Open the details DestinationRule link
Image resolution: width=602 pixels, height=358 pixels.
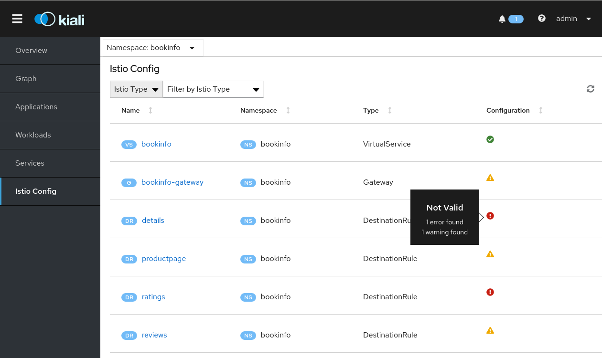click(x=153, y=221)
